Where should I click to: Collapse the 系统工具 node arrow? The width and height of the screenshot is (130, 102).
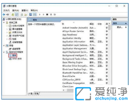(4, 23)
